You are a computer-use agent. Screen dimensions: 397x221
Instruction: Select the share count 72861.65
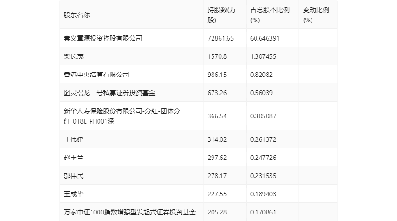point(220,38)
